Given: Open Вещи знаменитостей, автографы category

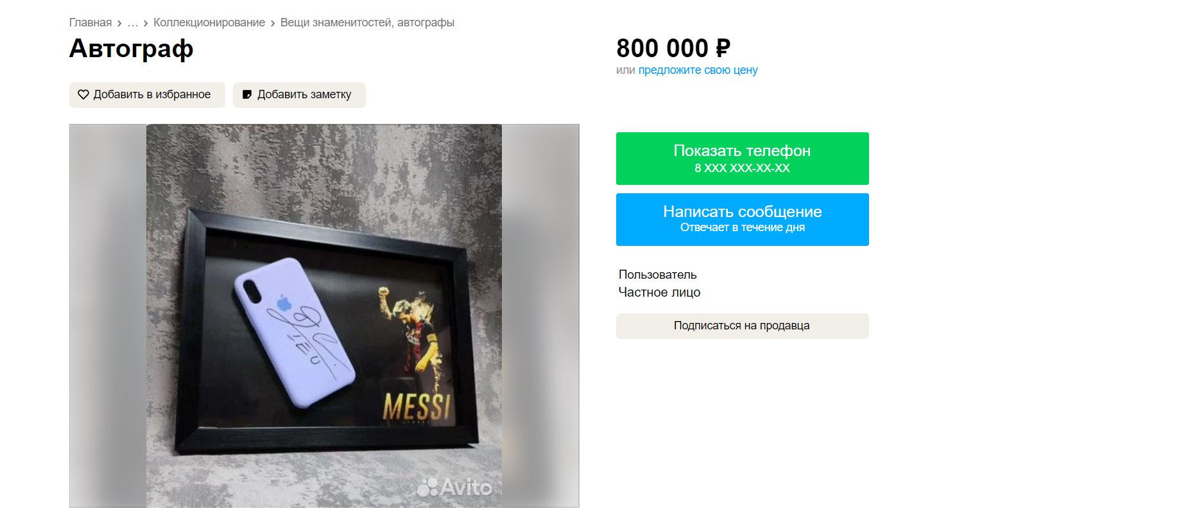Looking at the screenshot, I should [367, 22].
